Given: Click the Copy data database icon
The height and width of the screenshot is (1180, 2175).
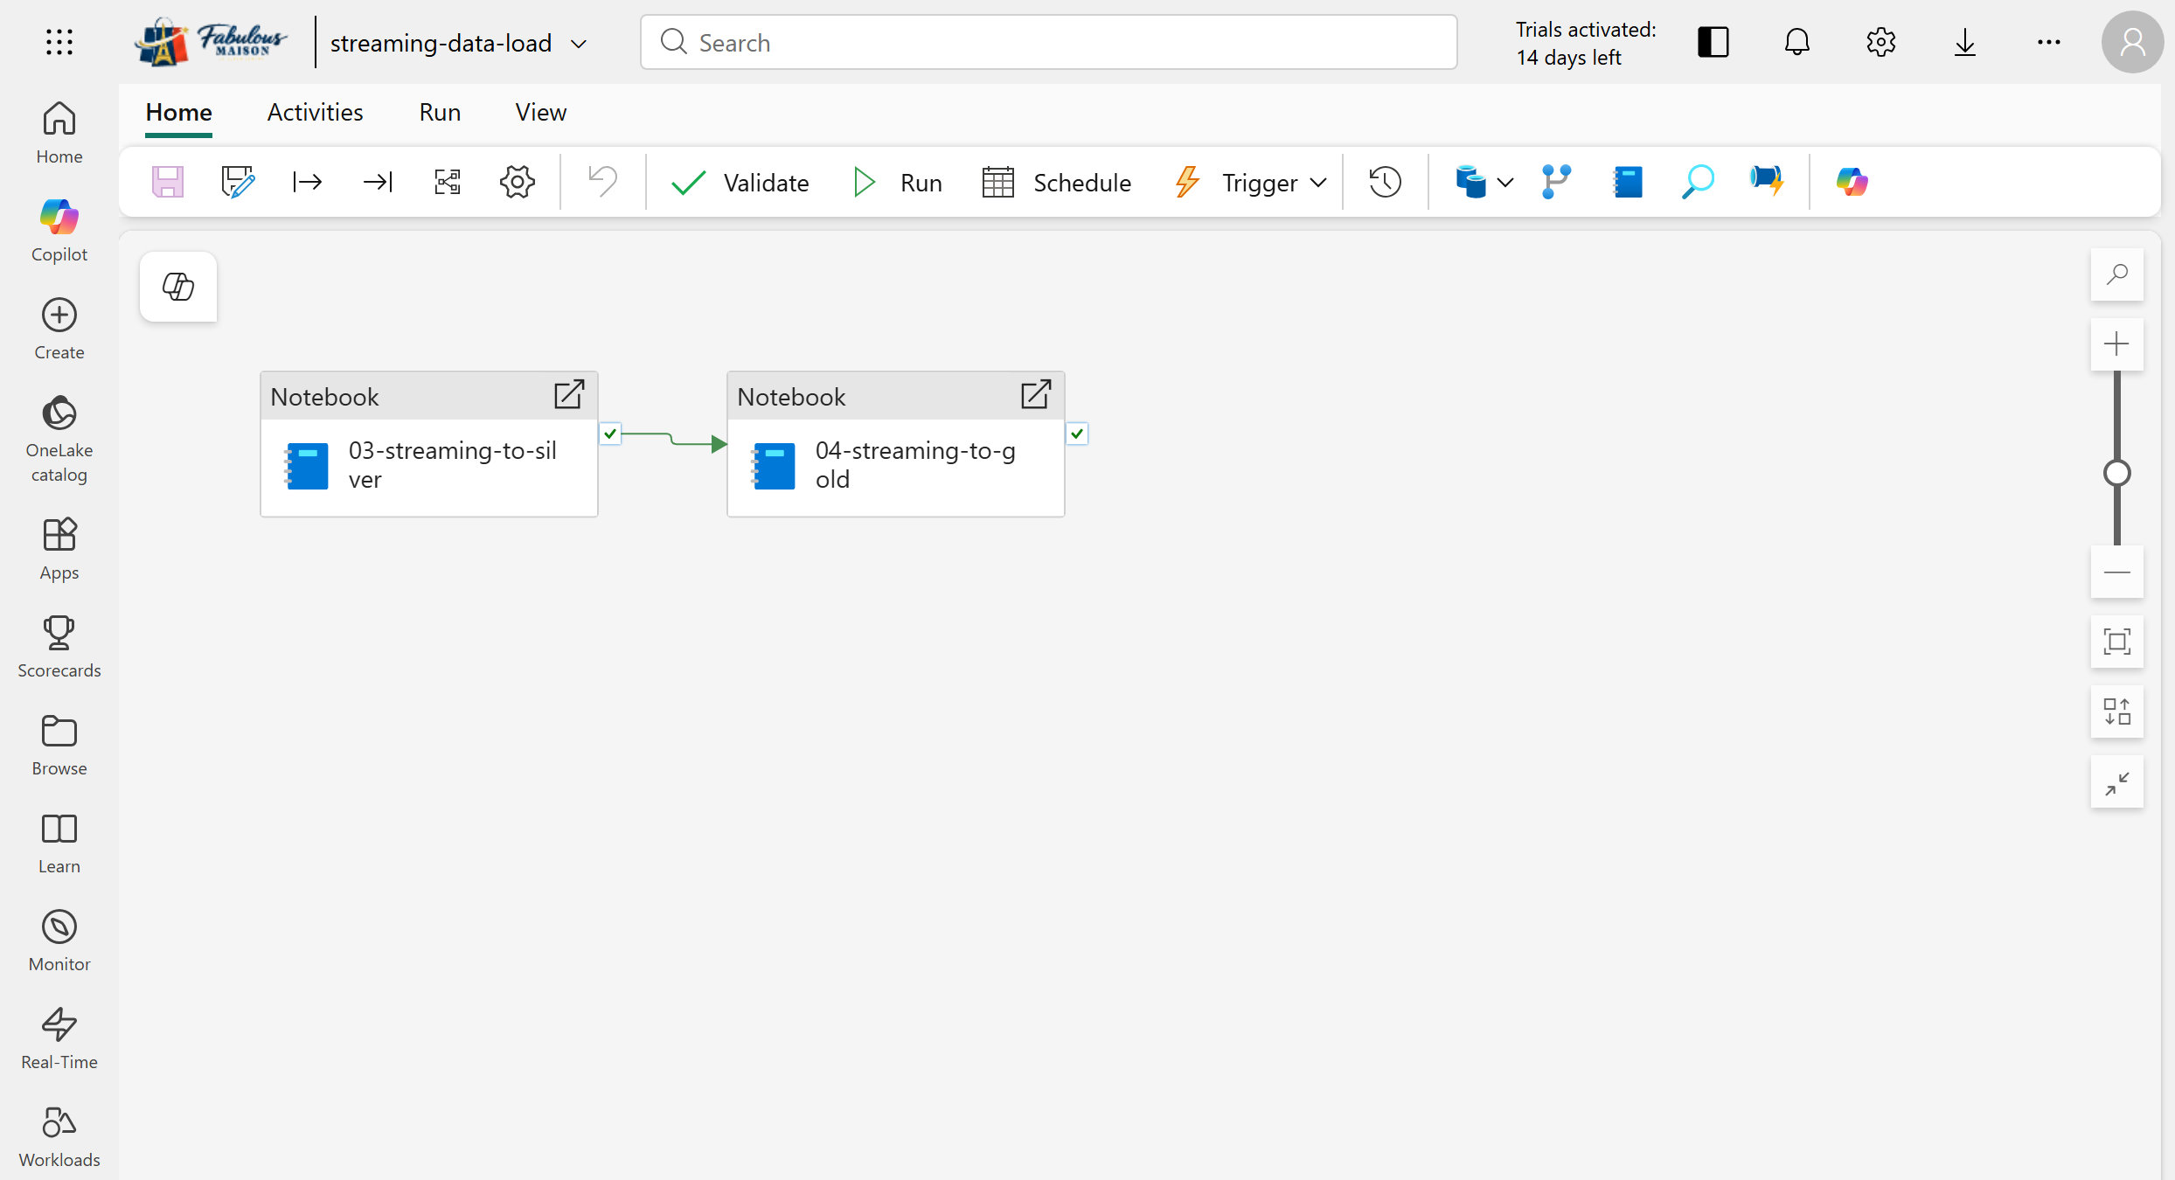Looking at the screenshot, I should tap(1470, 182).
